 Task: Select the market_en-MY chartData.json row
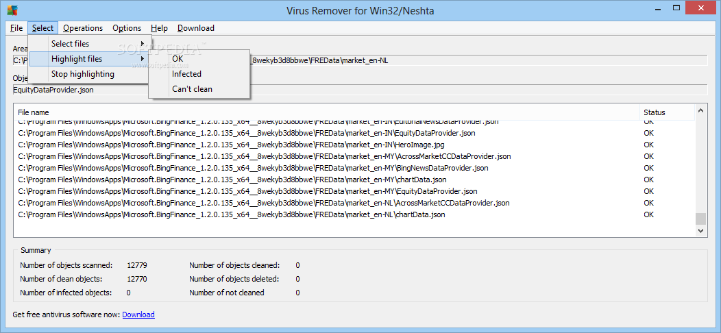354,180
